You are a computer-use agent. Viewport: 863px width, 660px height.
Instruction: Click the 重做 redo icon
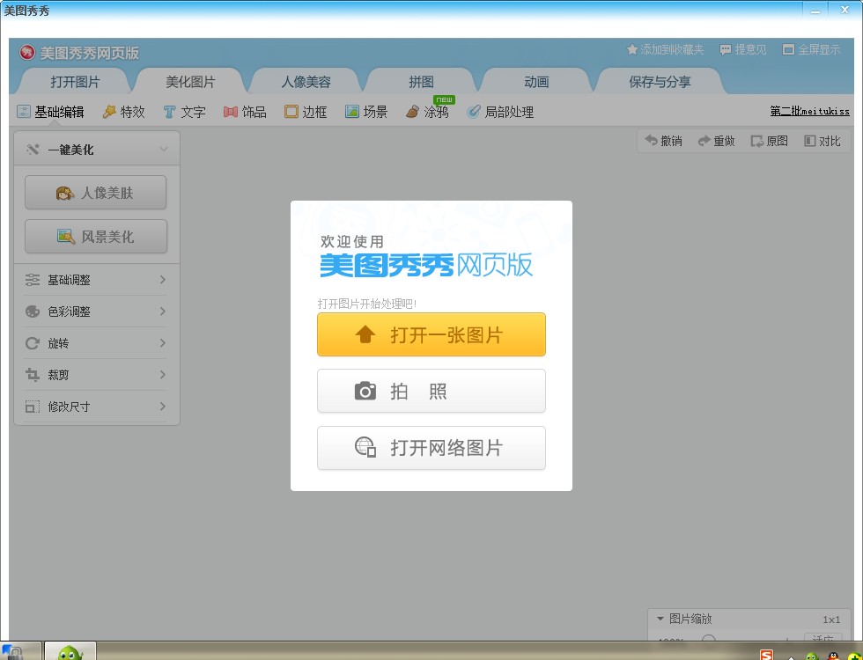tap(704, 141)
